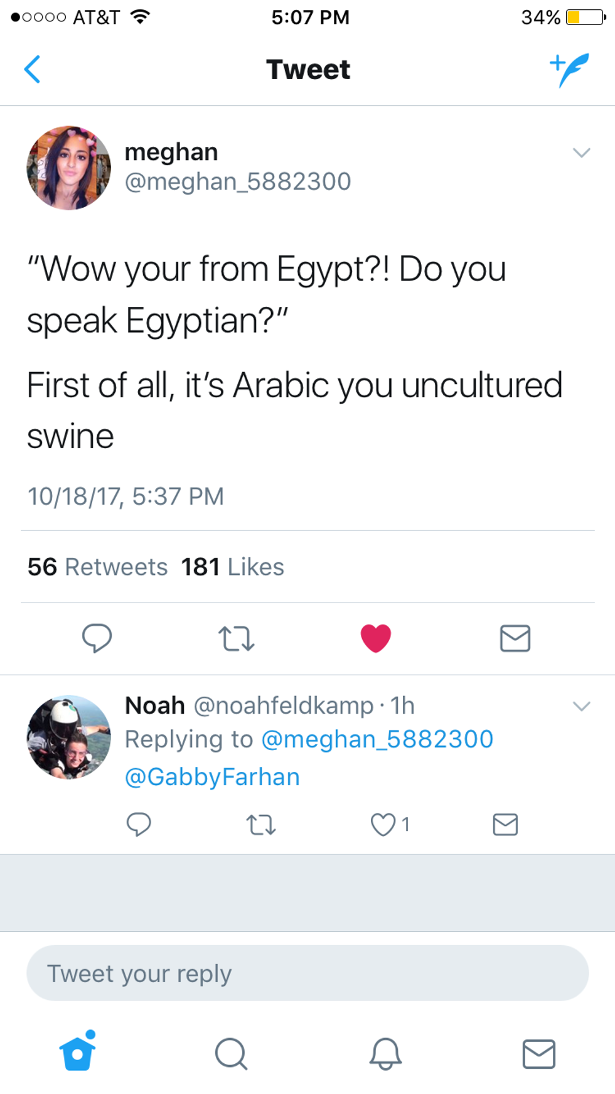The image size is (615, 1094).
Task: Retweet Noah's reply
Action: point(260,824)
